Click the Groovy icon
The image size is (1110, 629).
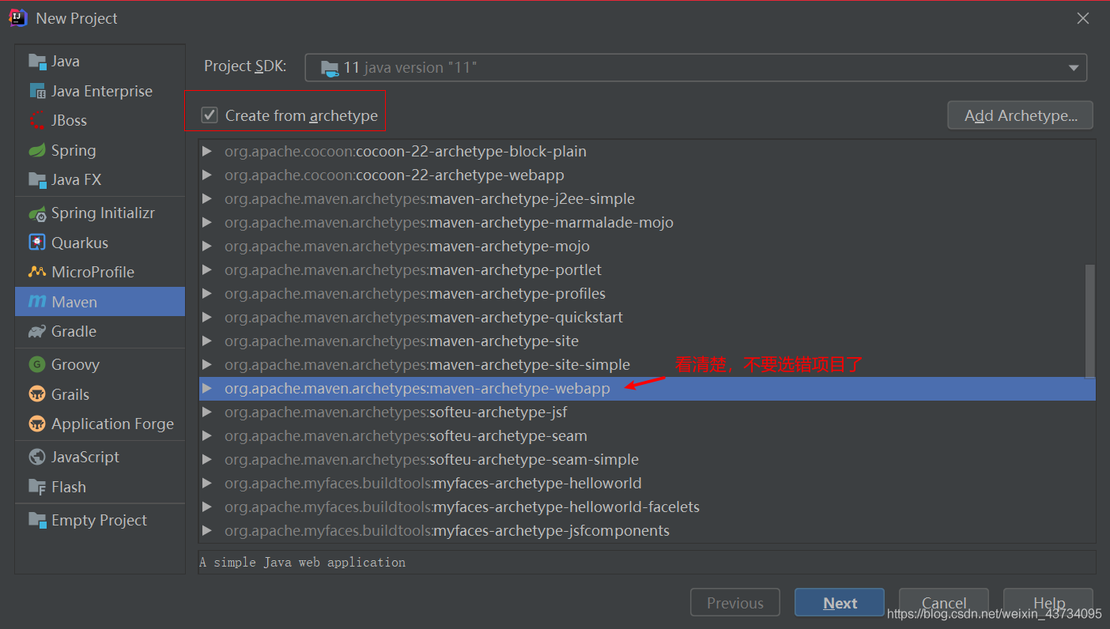point(37,364)
